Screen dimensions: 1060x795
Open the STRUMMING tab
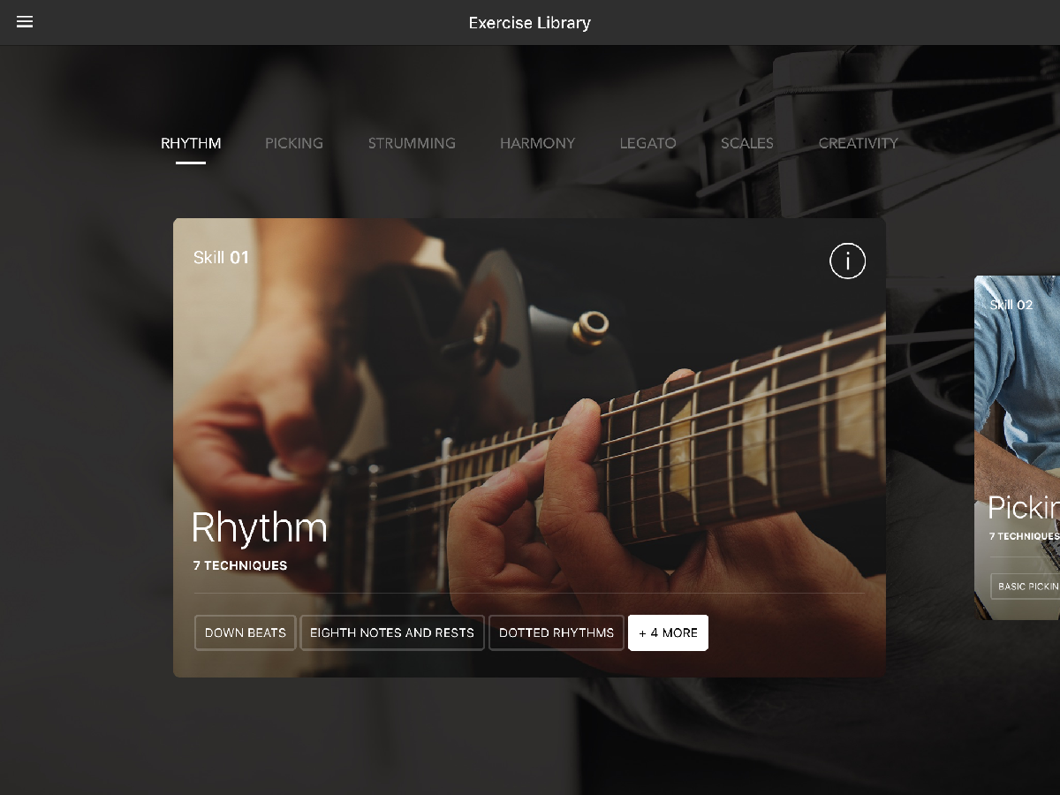coord(412,143)
